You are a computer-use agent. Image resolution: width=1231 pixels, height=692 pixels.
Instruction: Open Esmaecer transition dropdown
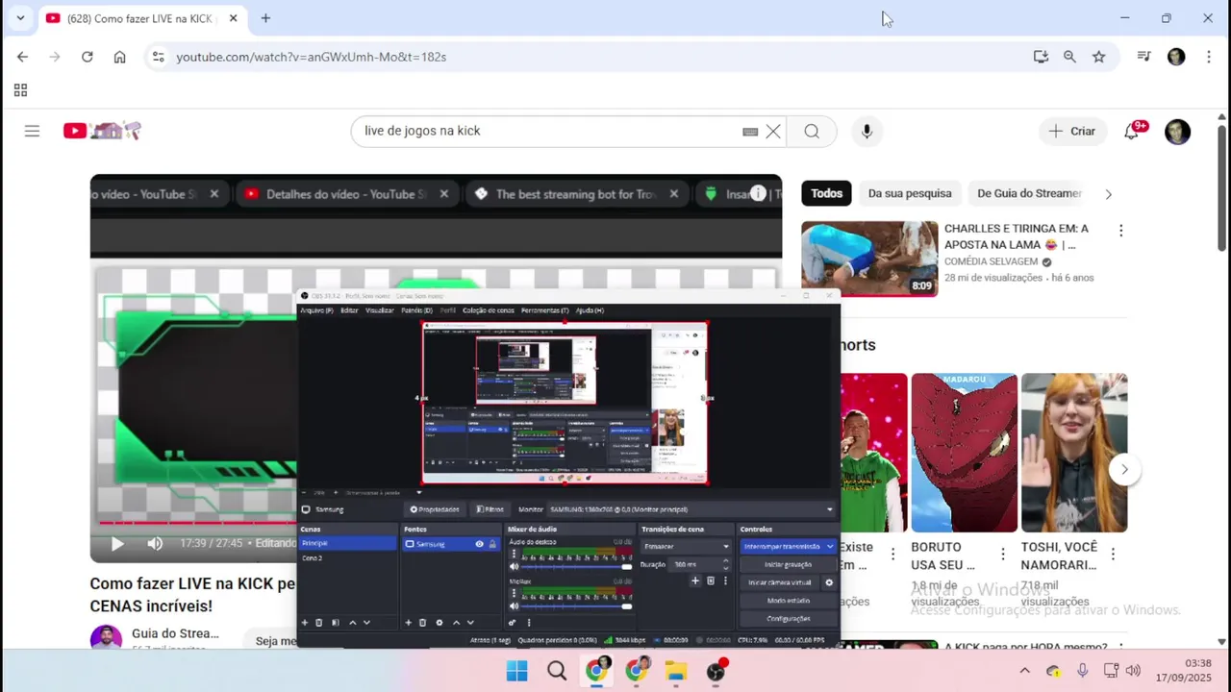click(687, 546)
